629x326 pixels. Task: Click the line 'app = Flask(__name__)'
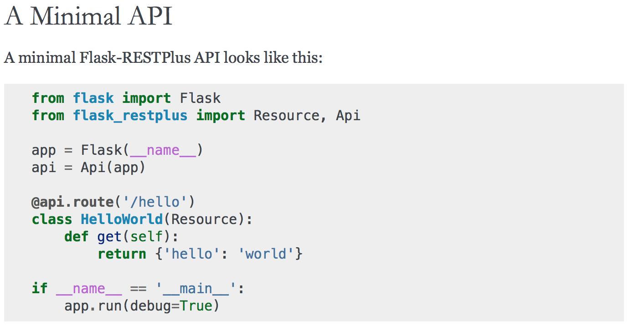click(x=117, y=150)
